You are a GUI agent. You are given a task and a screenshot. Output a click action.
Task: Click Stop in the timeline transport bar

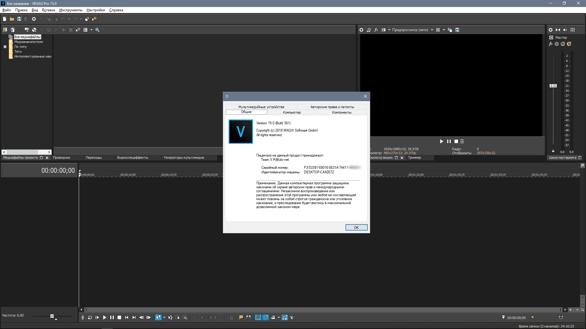(119, 317)
